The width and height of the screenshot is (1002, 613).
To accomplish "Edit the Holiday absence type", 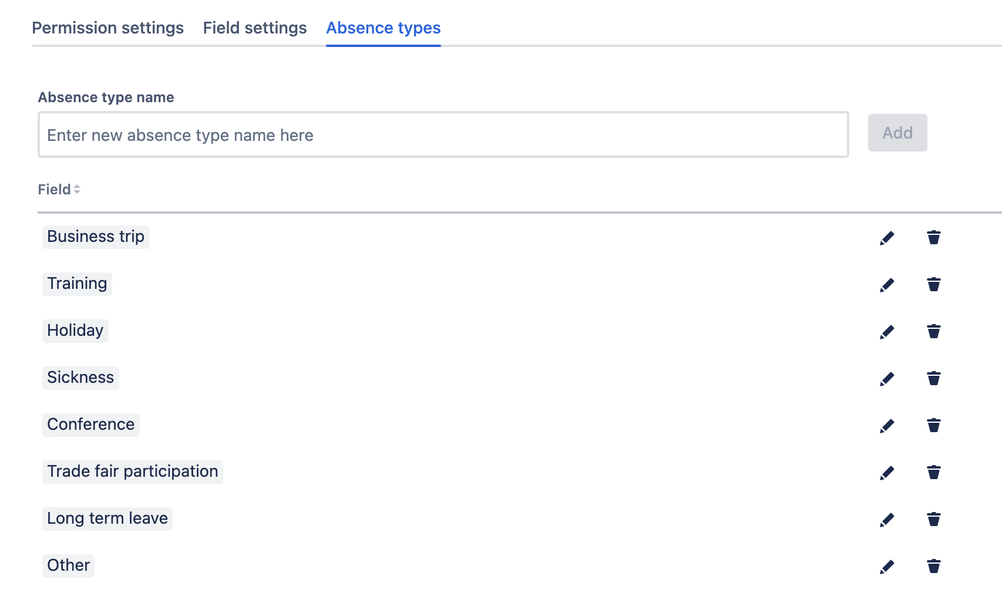I will point(887,331).
